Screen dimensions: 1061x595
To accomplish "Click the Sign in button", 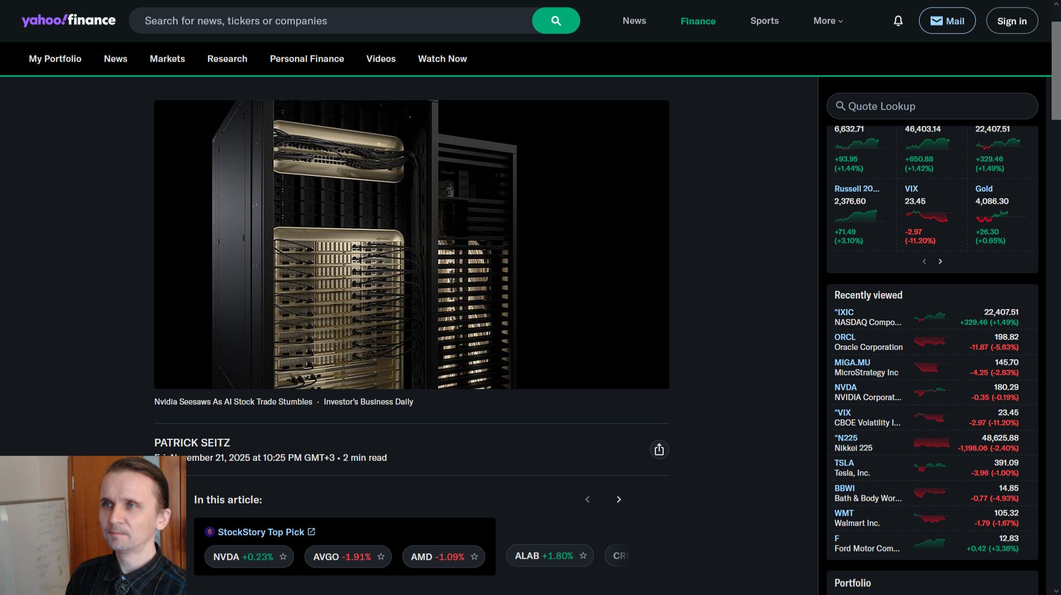I will click(x=1011, y=21).
